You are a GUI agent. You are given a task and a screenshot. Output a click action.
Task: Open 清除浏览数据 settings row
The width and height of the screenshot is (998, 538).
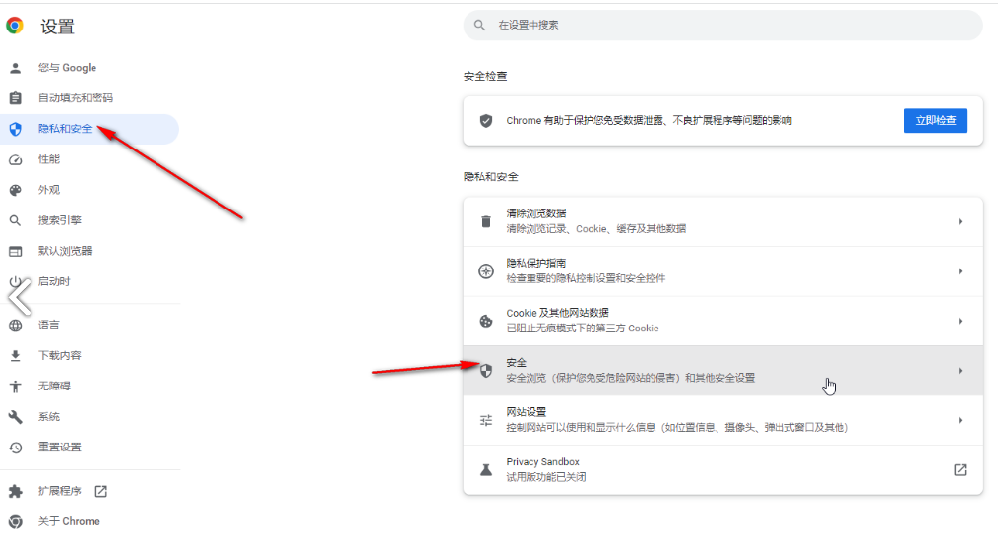(x=723, y=222)
